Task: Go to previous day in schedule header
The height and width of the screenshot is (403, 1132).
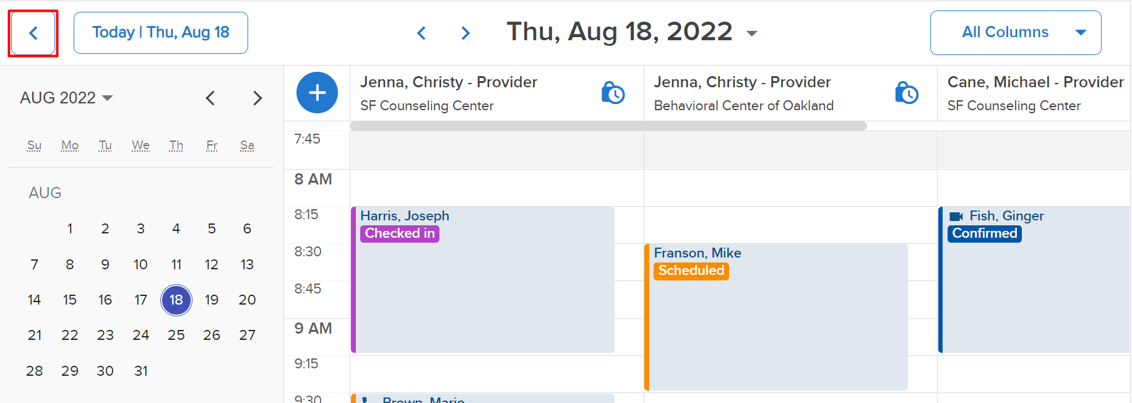Action: pos(421,33)
